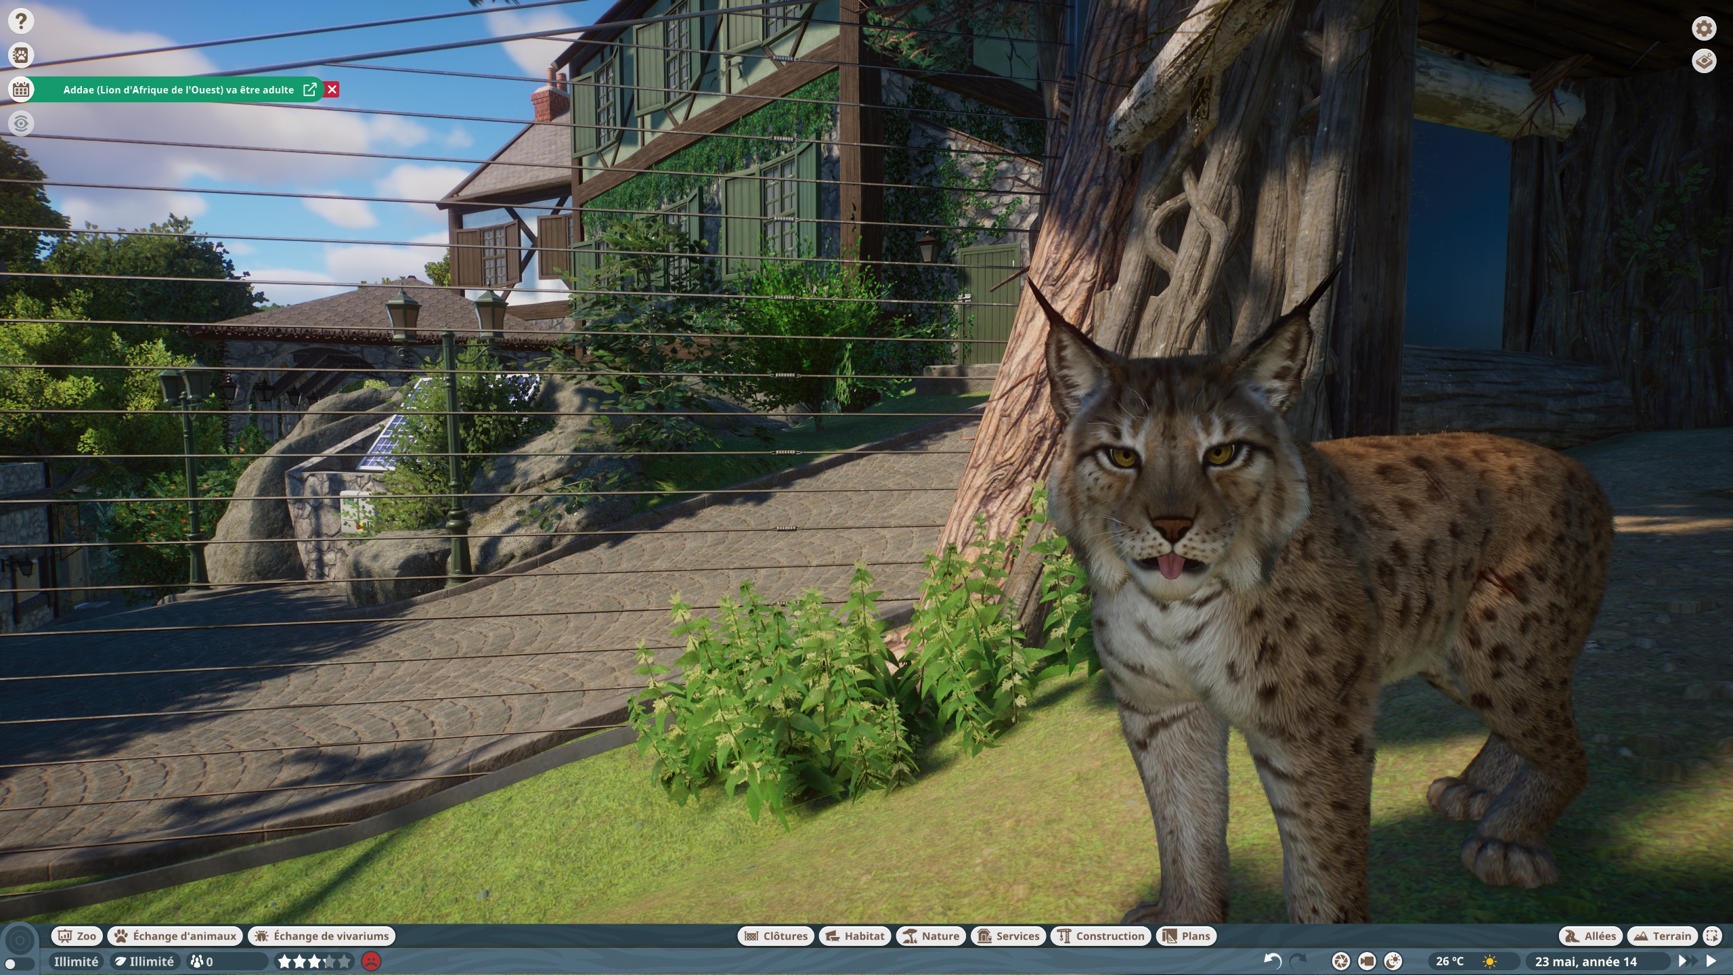Open the Allées paths tool
1733x975 pixels.
(1591, 936)
